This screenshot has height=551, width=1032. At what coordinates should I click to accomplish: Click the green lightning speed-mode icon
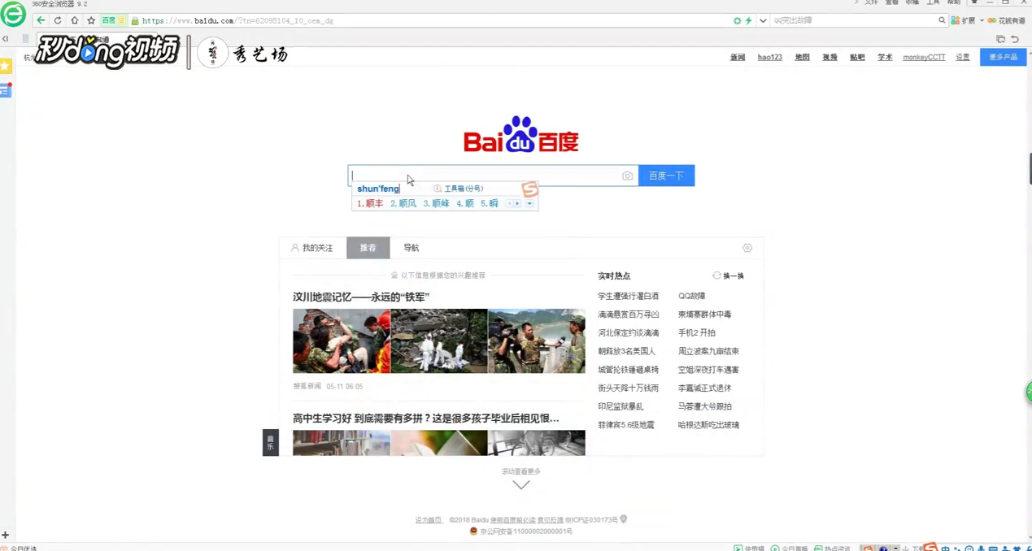click(x=748, y=20)
